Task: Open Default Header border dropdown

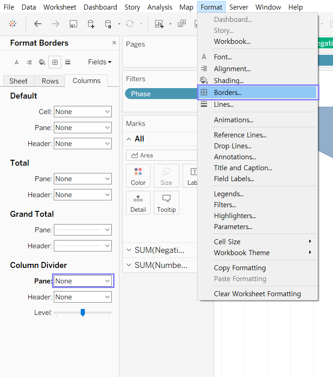Action: coord(83,143)
